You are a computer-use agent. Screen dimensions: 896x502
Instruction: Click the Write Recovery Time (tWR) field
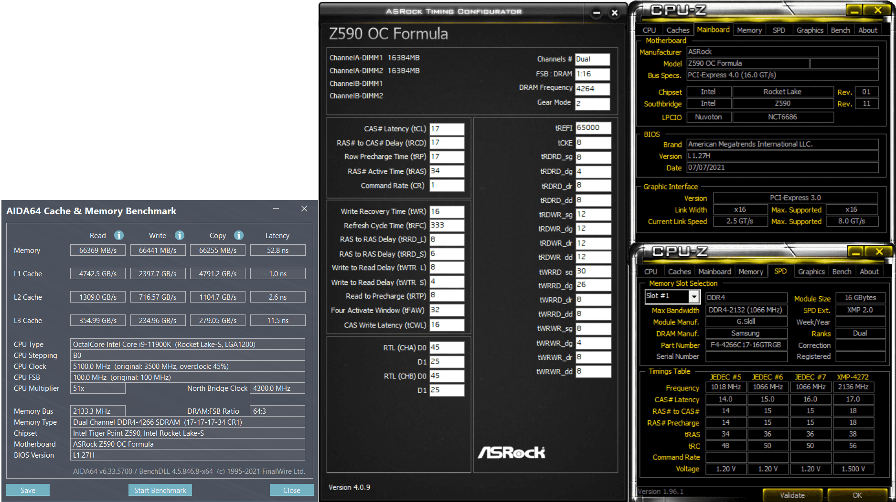tap(447, 211)
